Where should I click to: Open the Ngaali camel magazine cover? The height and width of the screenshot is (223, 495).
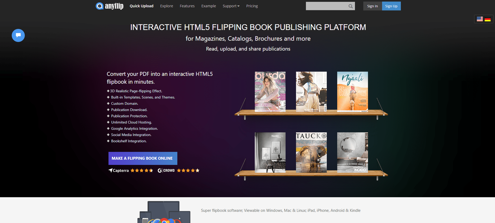(353, 92)
